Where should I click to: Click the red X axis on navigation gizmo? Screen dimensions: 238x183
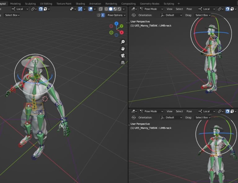121,32
